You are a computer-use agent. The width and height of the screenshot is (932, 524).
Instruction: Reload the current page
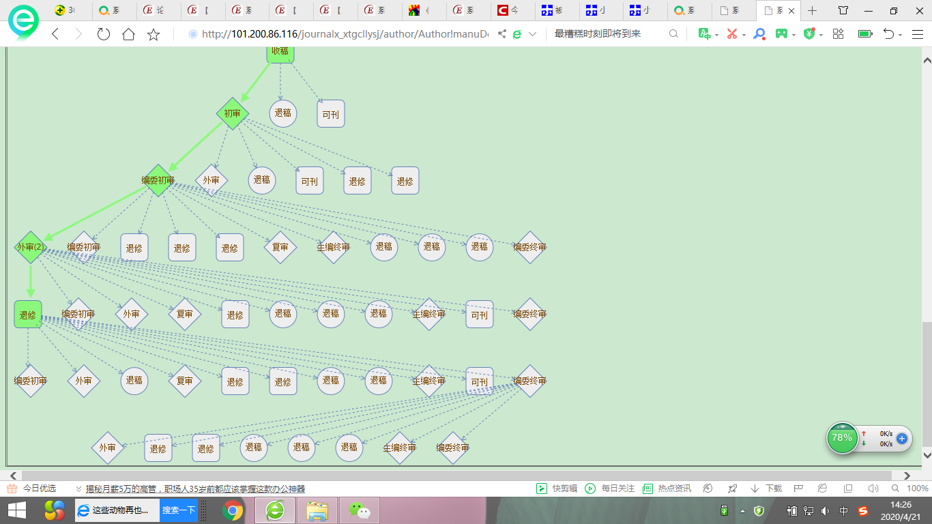[104, 34]
